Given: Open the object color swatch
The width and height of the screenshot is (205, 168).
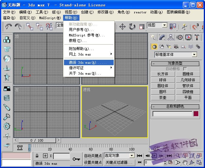Looking at the screenshot, I should [x=196, y=114].
